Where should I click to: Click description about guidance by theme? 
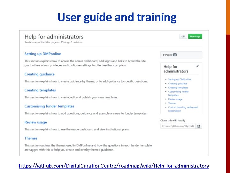(x=86, y=81)
